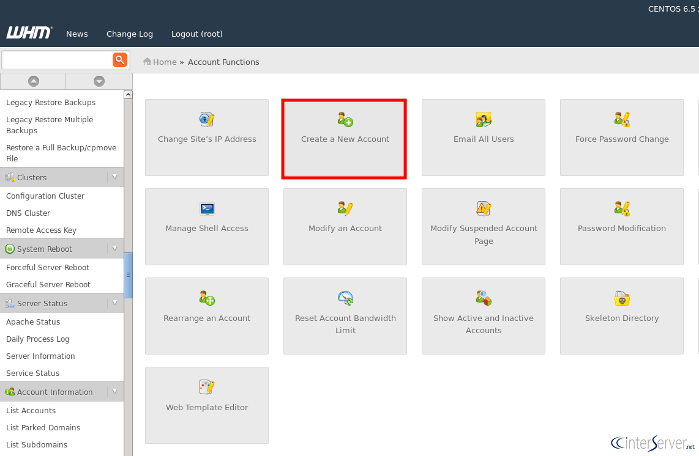699x456 pixels.
Task: Go to Home breadcrumb link
Action: pos(165,62)
